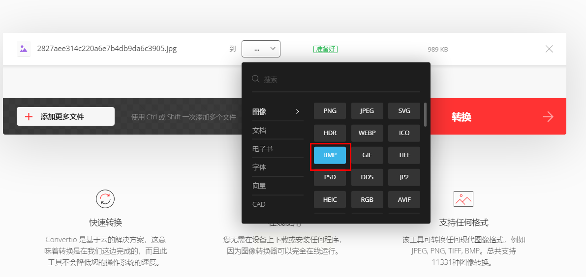
Task: Click the format list scrollbar
Action: coord(425,114)
